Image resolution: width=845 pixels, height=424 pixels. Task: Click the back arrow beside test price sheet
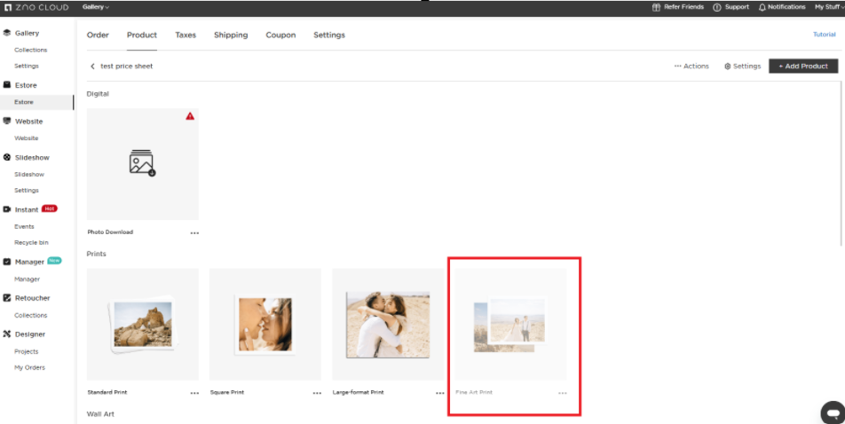(x=92, y=67)
